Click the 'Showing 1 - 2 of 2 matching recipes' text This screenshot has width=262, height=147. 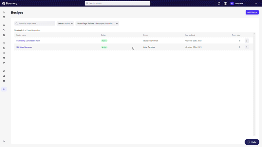click(x=27, y=30)
